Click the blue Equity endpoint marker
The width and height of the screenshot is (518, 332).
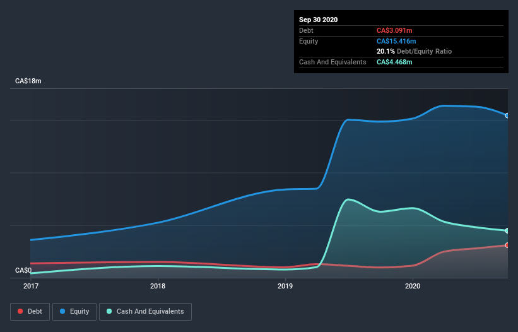(x=507, y=116)
